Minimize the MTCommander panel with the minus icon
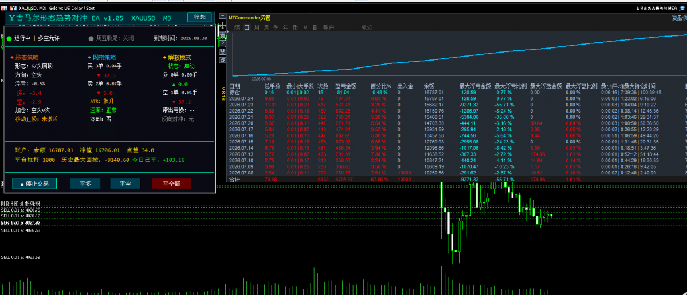This screenshot has height=295, width=687. pos(222,17)
